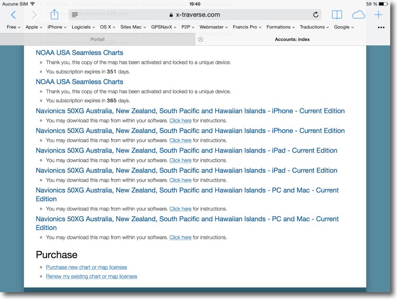The image size is (397, 299).
Task: Open the Bookmarks book icon
Action: [x=337, y=15]
